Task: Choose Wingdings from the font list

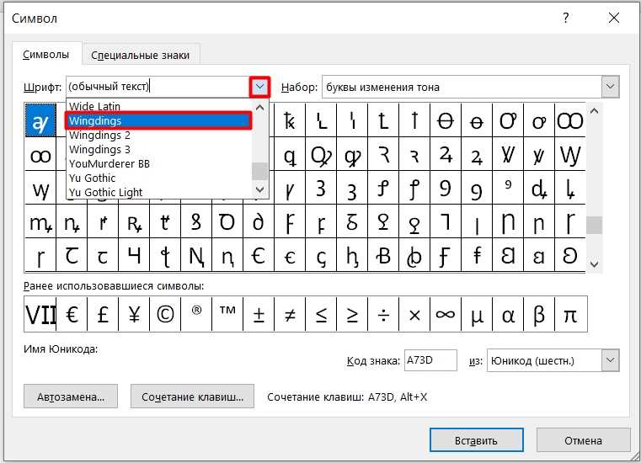Action: (x=158, y=121)
